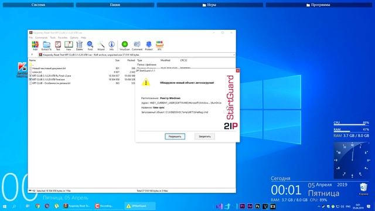The width and height of the screenshot is (375, 211).
Task: Show hidden tray icons chevron
Action: [x=319, y=206]
